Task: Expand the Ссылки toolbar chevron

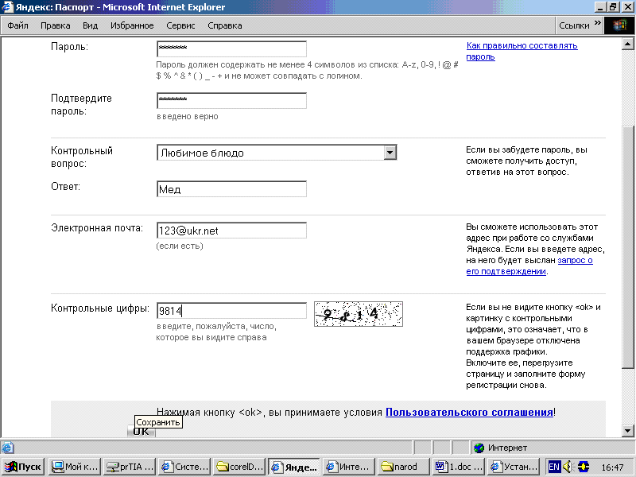Action: (598, 23)
